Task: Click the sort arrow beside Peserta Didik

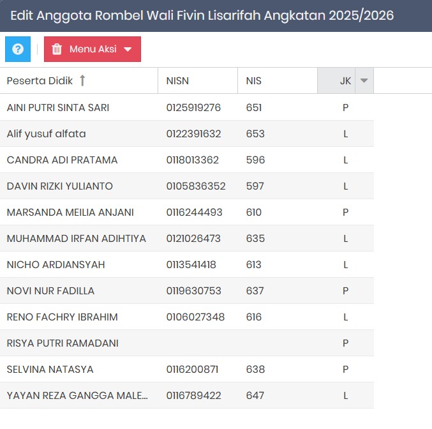Action: [82, 80]
